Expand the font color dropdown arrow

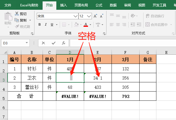coord(90,25)
